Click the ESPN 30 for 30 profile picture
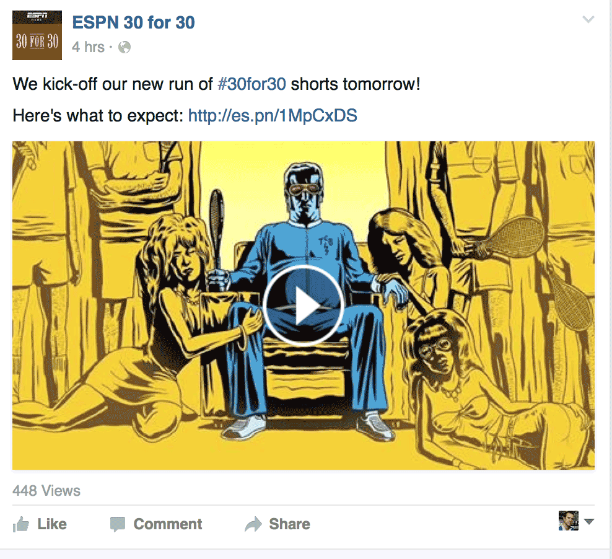This screenshot has height=559, width=612. click(x=37, y=35)
